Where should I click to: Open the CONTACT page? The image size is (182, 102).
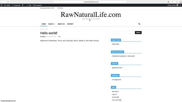[x=70, y=24]
